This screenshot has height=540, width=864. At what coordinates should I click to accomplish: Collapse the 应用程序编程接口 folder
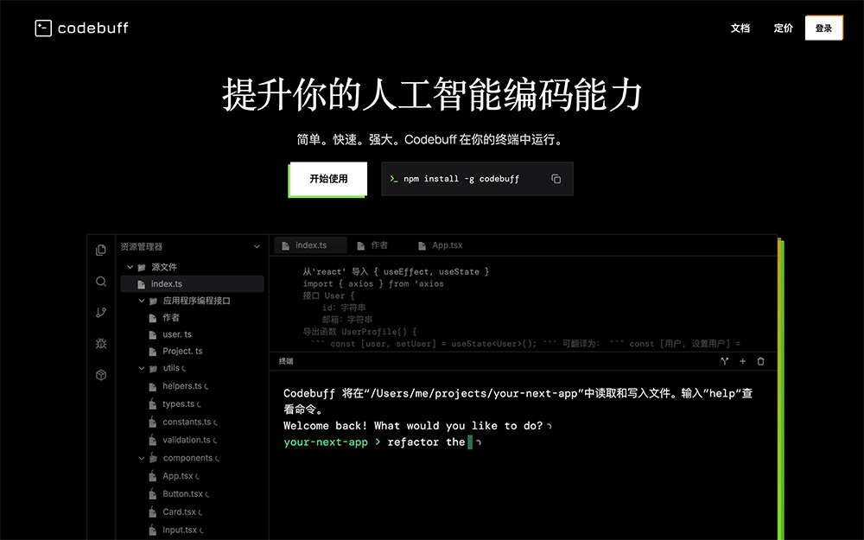tap(141, 301)
